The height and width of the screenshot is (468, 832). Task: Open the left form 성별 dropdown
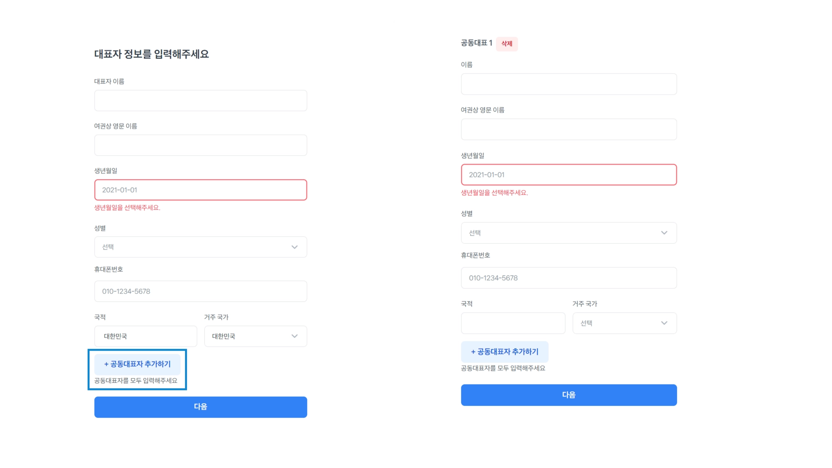click(x=200, y=247)
